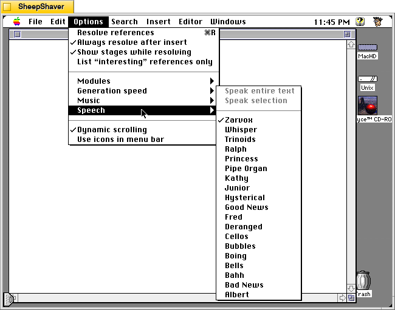The image size is (395, 310).
Task: Enable Use icons in menu bar
Action: [142, 140]
